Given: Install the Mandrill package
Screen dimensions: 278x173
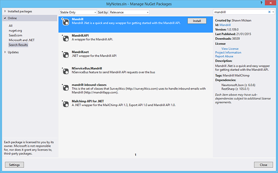Looking at the screenshot, I should 197,21.
